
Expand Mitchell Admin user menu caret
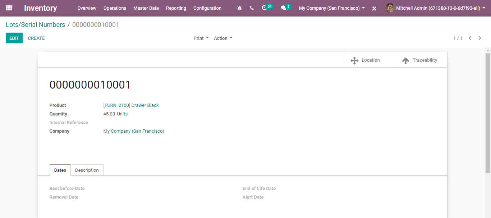pyautogui.click(x=484, y=8)
